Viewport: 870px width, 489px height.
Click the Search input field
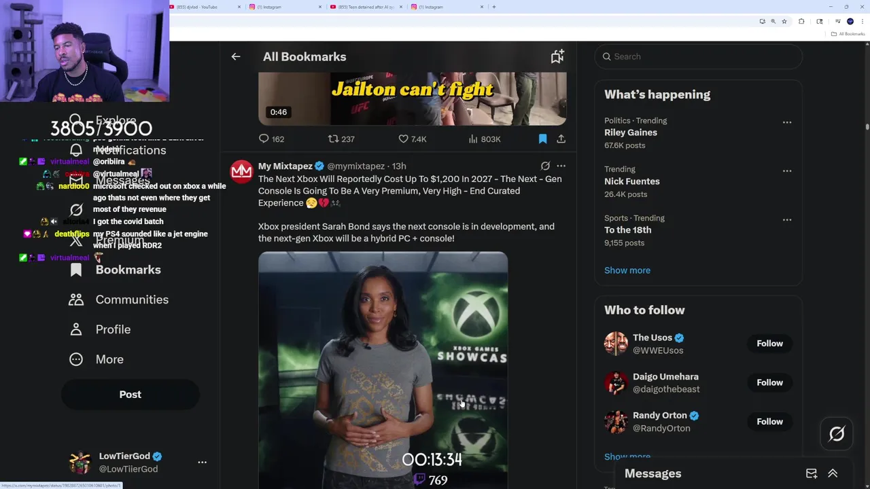699,56
